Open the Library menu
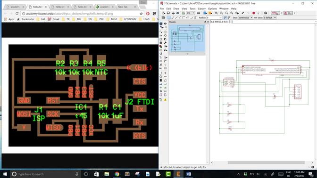The height and width of the screenshot is (178, 317). [201, 8]
